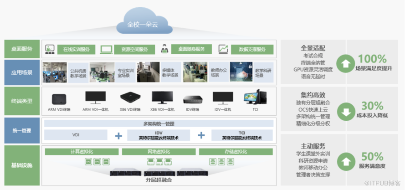This screenshot has width=405, height=190.
Task: Click the 管理者决策支撑 line
Action: coord(313,175)
